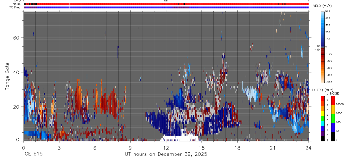Click 'UT hours on December 29, 2025' title
347x160 pixels.
coord(166,154)
